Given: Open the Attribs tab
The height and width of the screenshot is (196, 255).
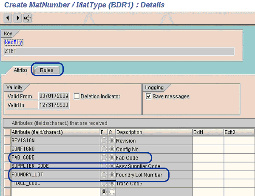Looking at the screenshot, I should point(20,70).
